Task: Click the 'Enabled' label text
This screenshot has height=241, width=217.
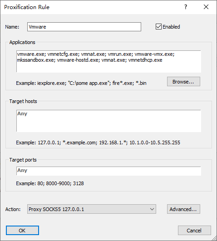Action: pos(171,27)
